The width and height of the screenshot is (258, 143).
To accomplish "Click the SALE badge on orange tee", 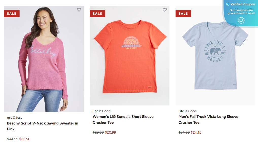I will [x=97, y=14].
